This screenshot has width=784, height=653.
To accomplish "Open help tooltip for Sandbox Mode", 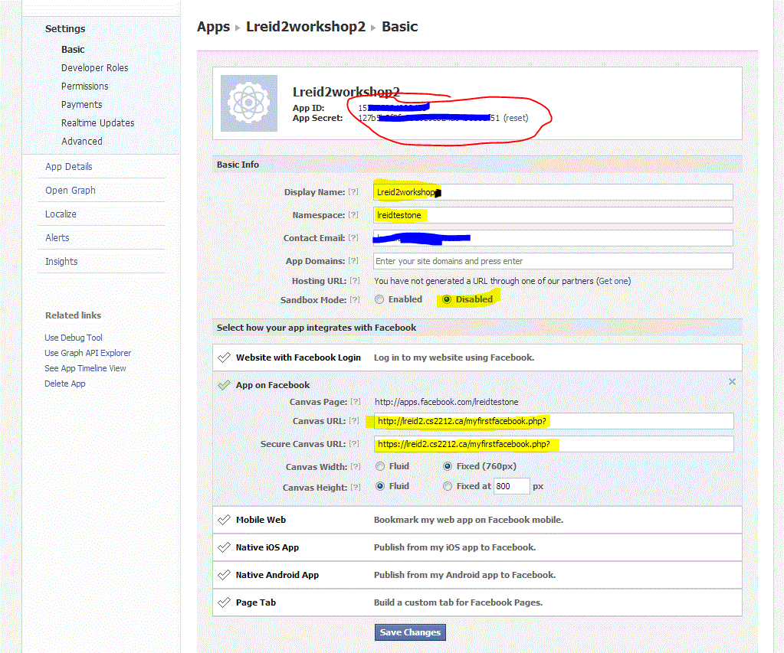I will 355,300.
